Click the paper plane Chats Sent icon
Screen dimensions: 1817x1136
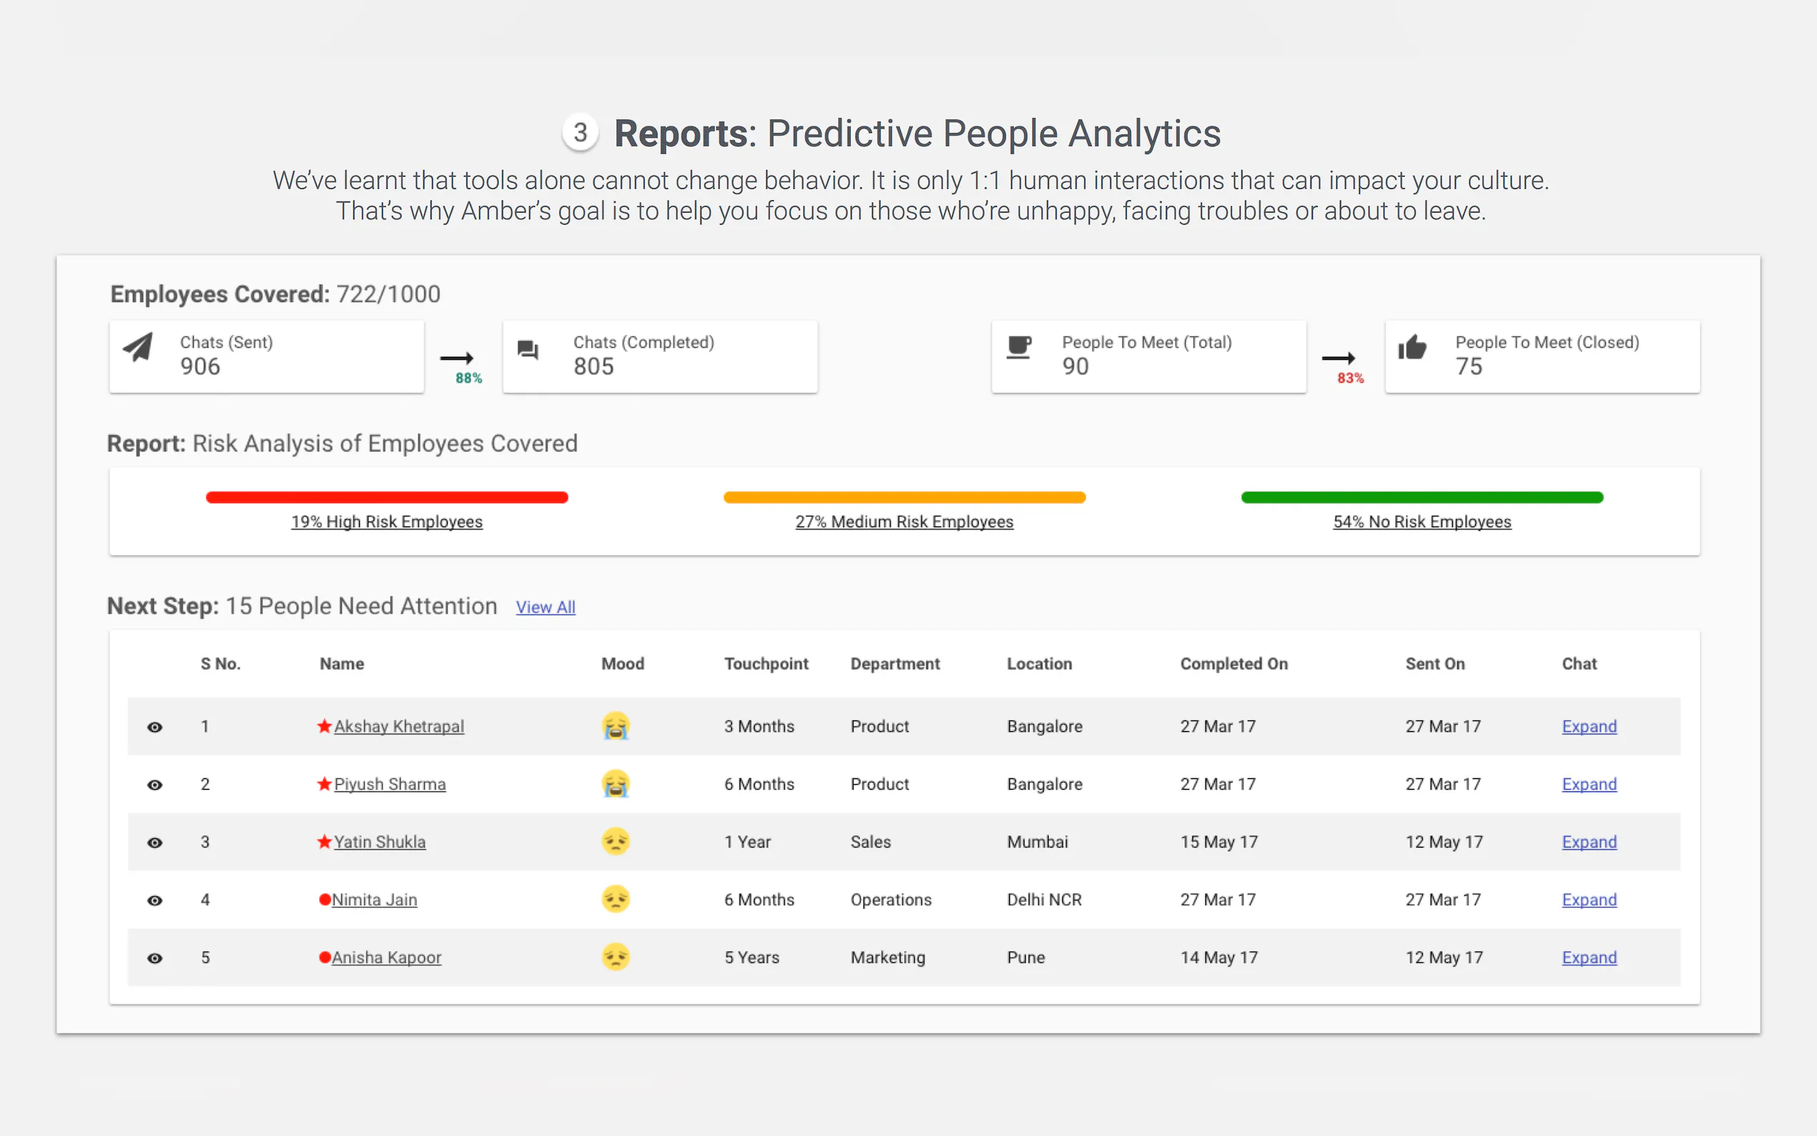coord(138,347)
